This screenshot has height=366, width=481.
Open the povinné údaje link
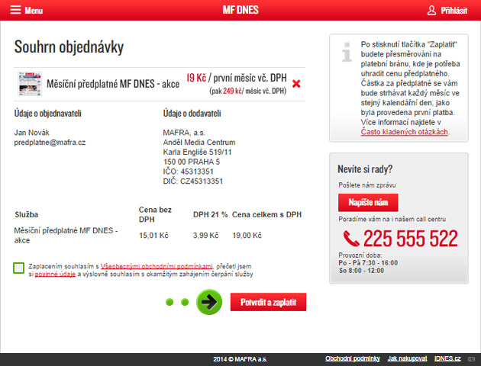[55, 274]
